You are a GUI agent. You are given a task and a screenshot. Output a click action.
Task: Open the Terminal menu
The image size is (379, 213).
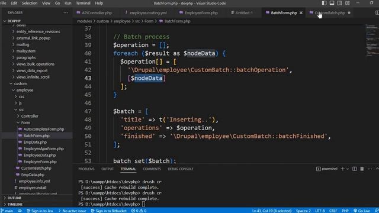point(83,3)
